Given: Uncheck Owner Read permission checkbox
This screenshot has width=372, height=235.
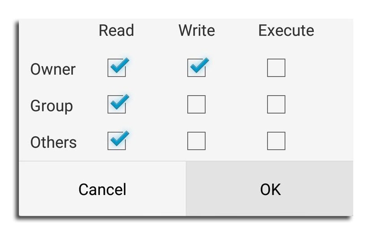Looking at the screenshot, I should 117,68.
